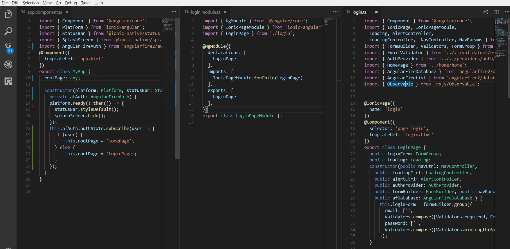
Task: Activate the login.ts tab
Action: tap(359, 12)
